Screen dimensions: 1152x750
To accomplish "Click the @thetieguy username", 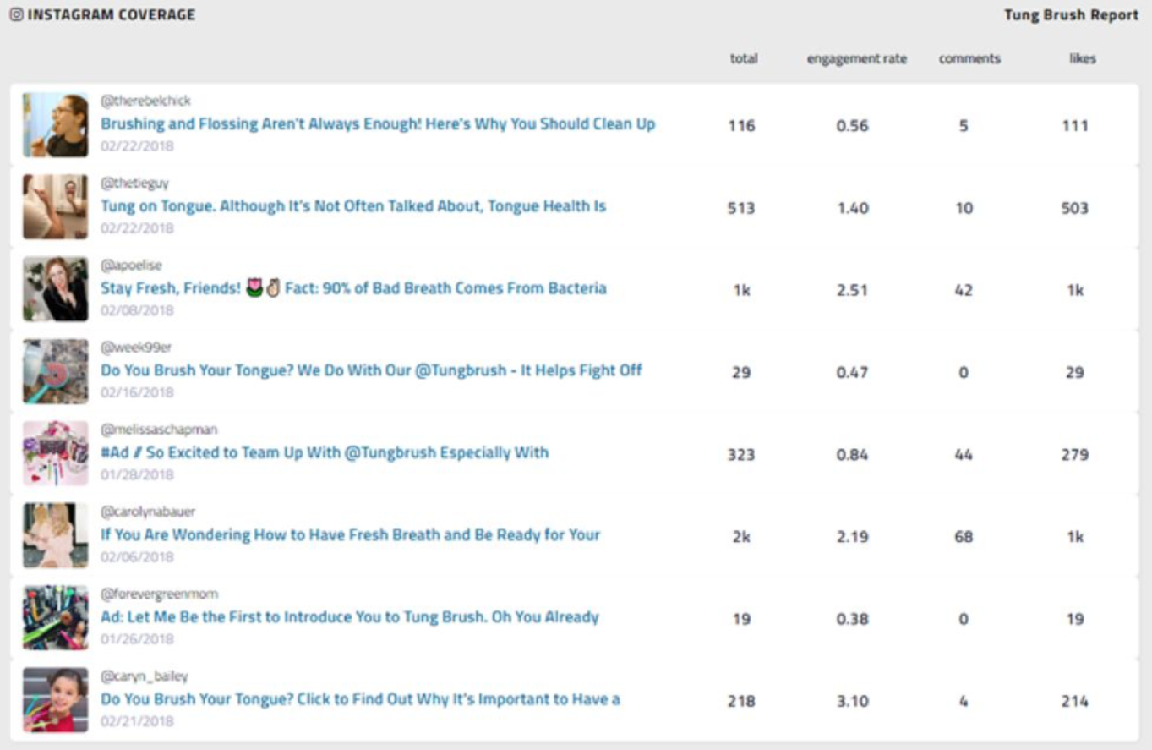I will point(135,183).
